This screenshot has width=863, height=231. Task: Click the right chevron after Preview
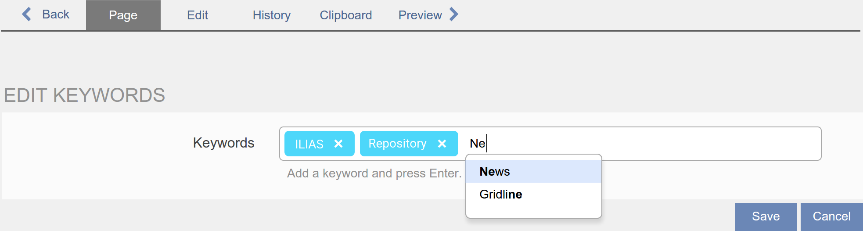[454, 14]
